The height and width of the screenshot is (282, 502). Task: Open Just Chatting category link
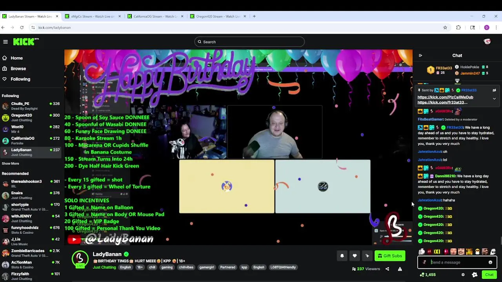click(104, 267)
